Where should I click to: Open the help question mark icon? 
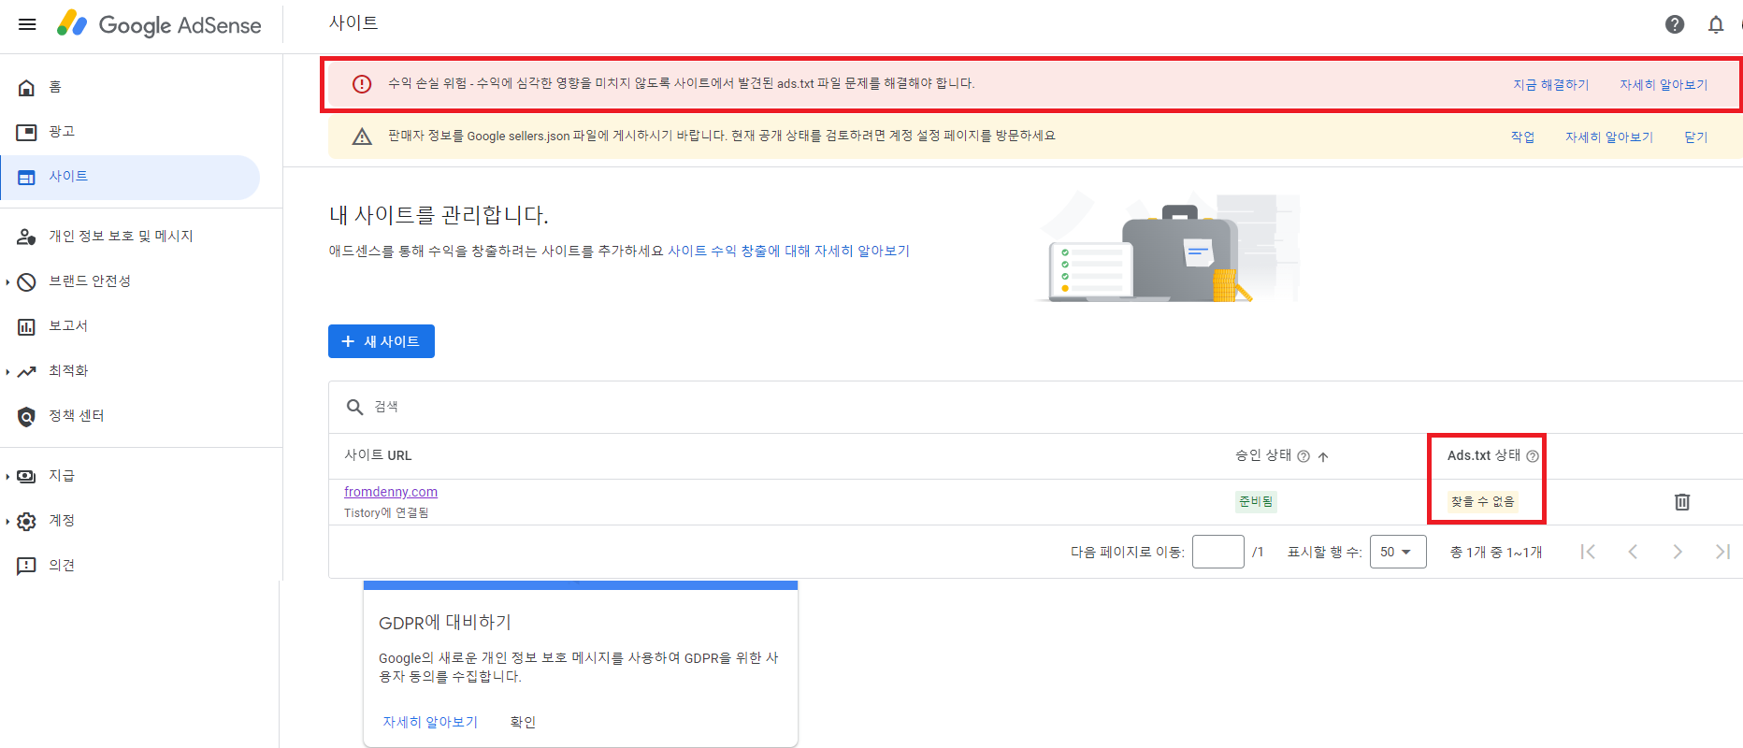coord(1675,24)
